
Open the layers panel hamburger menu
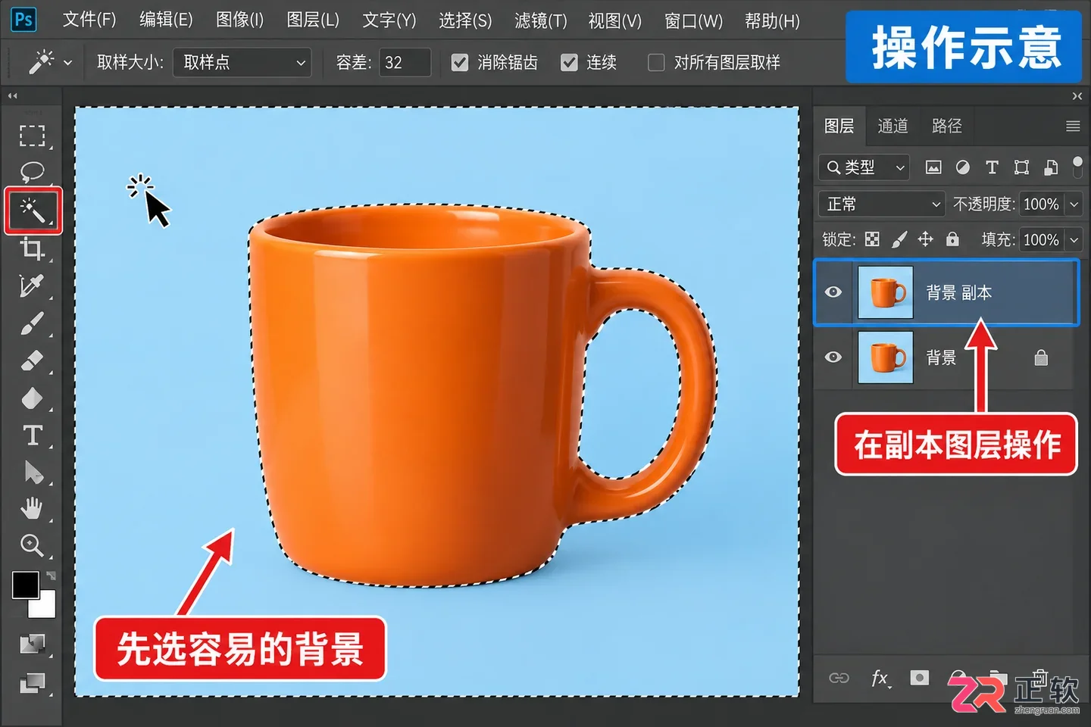(x=1073, y=126)
